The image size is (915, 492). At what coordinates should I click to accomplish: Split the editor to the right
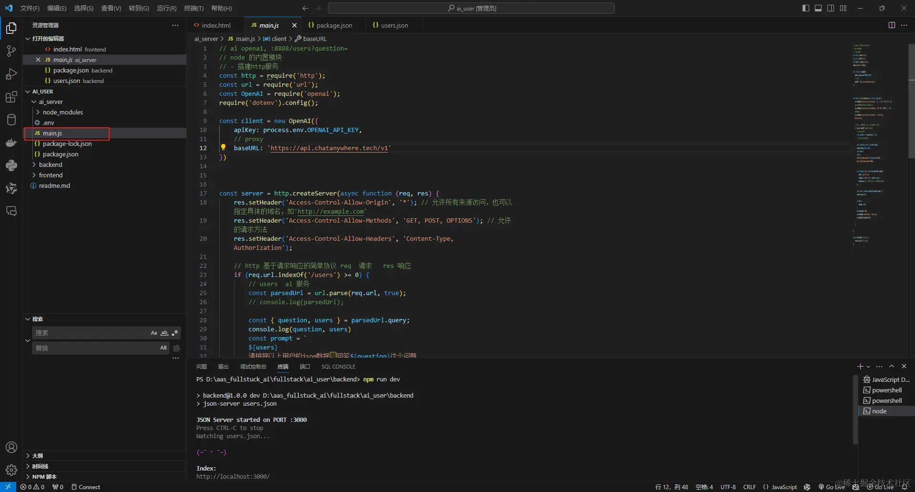(x=892, y=25)
